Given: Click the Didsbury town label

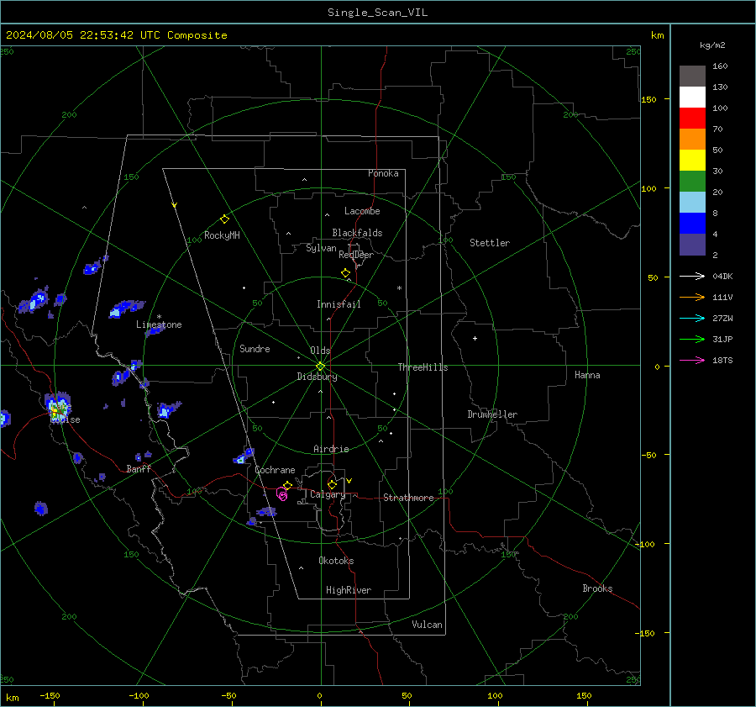Looking at the screenshot, I should [x=317, y=377].
